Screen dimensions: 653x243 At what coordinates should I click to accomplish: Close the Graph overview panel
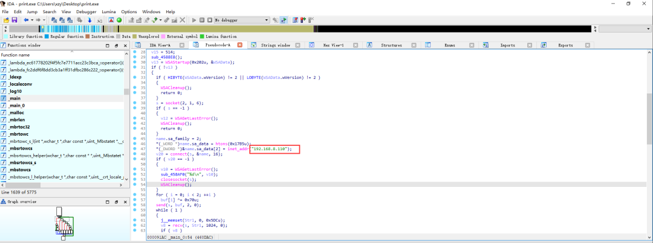click(x=125, y=202)
